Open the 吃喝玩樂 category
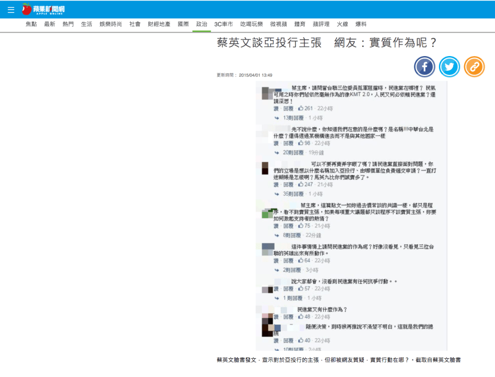 [x=251, y=24]
